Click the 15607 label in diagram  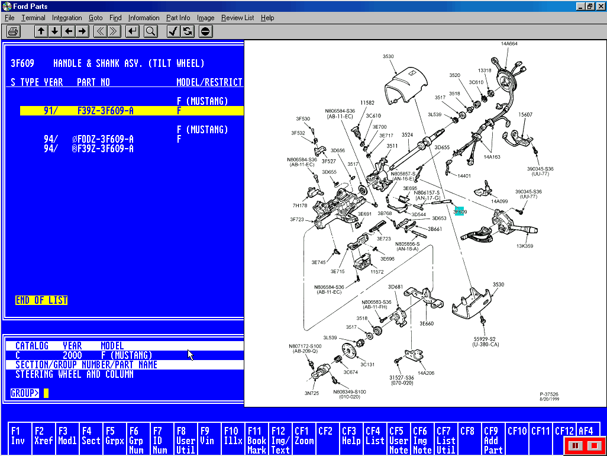pyautogui.click(x=525, y=114)
